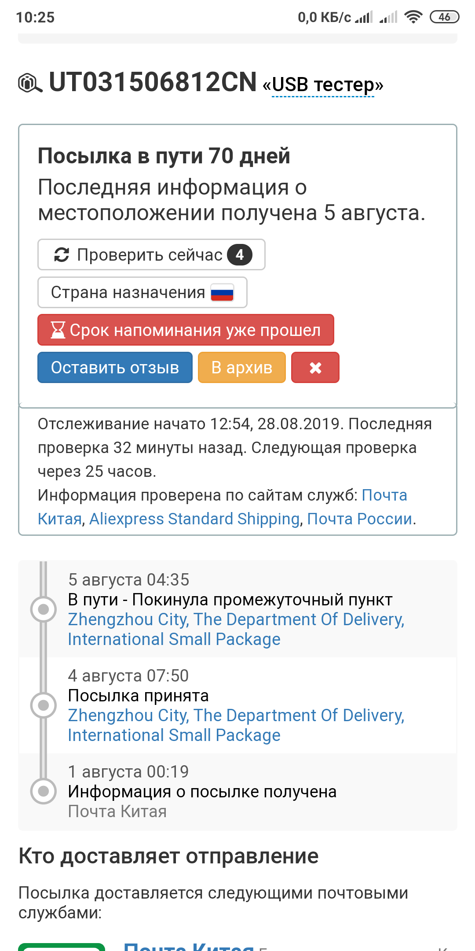475x951 pixels.
Task: Move parcel with В архив button
Action: pyautogui.click(x=242, y=368)
